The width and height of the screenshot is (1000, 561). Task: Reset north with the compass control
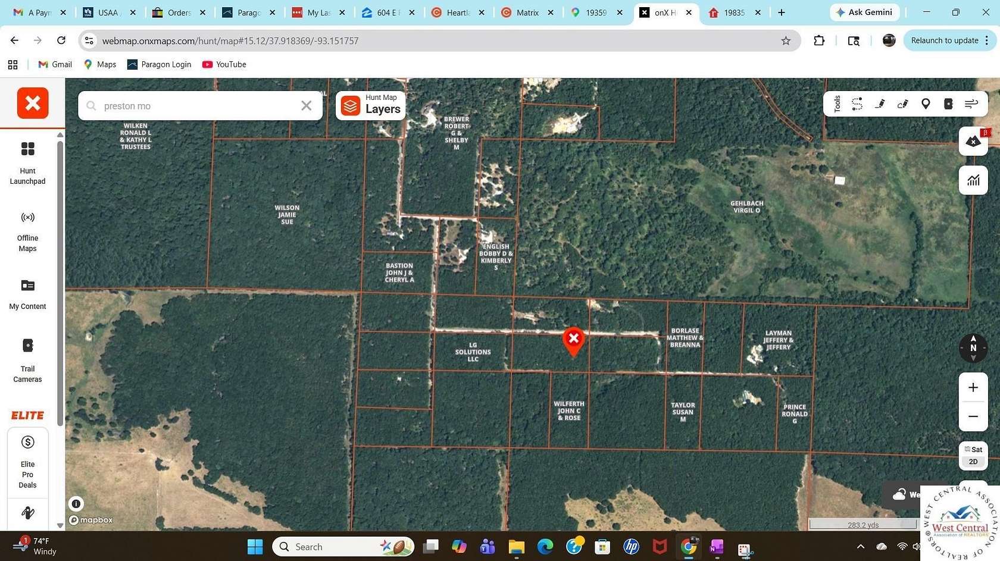[973, 347]
